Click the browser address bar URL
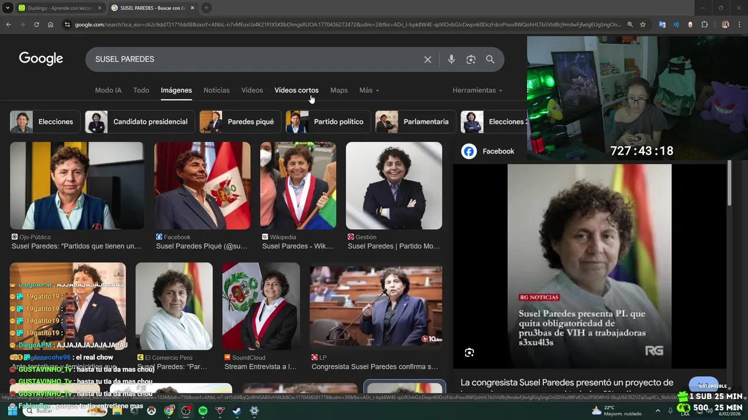Viewport: 748px width, 420px height. click(348, 24)
